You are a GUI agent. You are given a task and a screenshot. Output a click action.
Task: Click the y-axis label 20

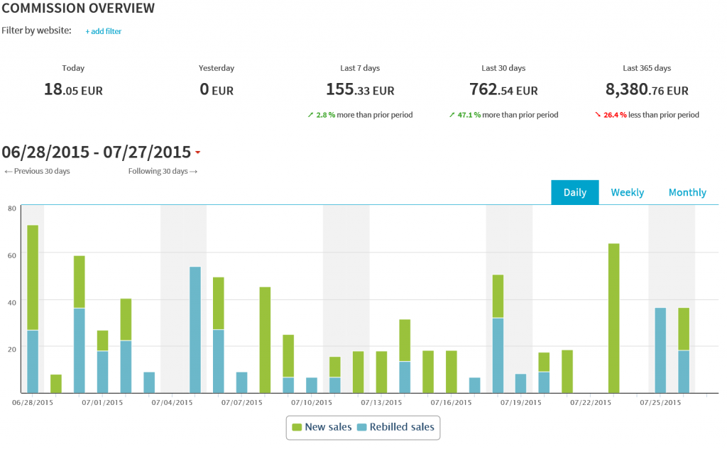coord(12,350)
